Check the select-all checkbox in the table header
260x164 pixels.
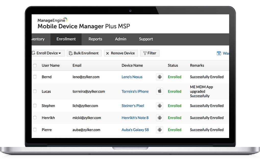pos(35,65)
